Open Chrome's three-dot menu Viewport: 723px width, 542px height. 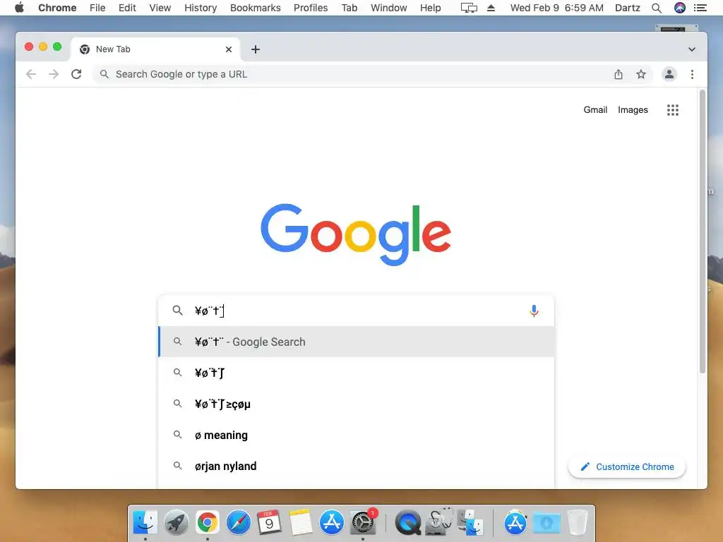pos(692,74)
